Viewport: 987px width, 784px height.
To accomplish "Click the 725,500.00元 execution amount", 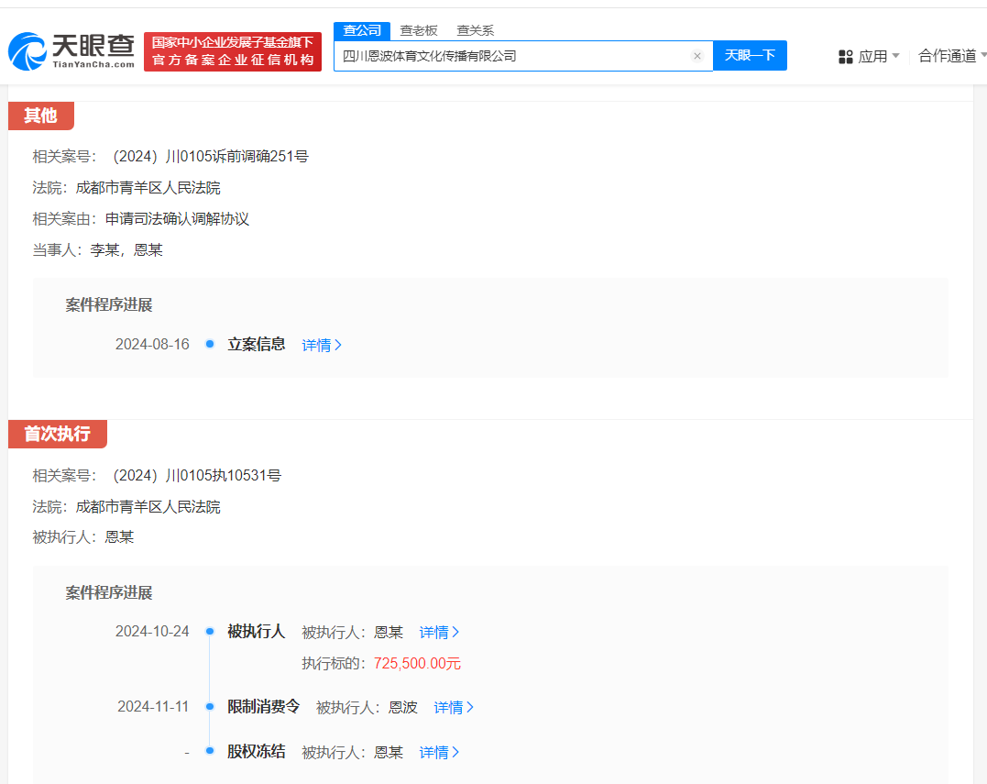I will click(417, 664).
